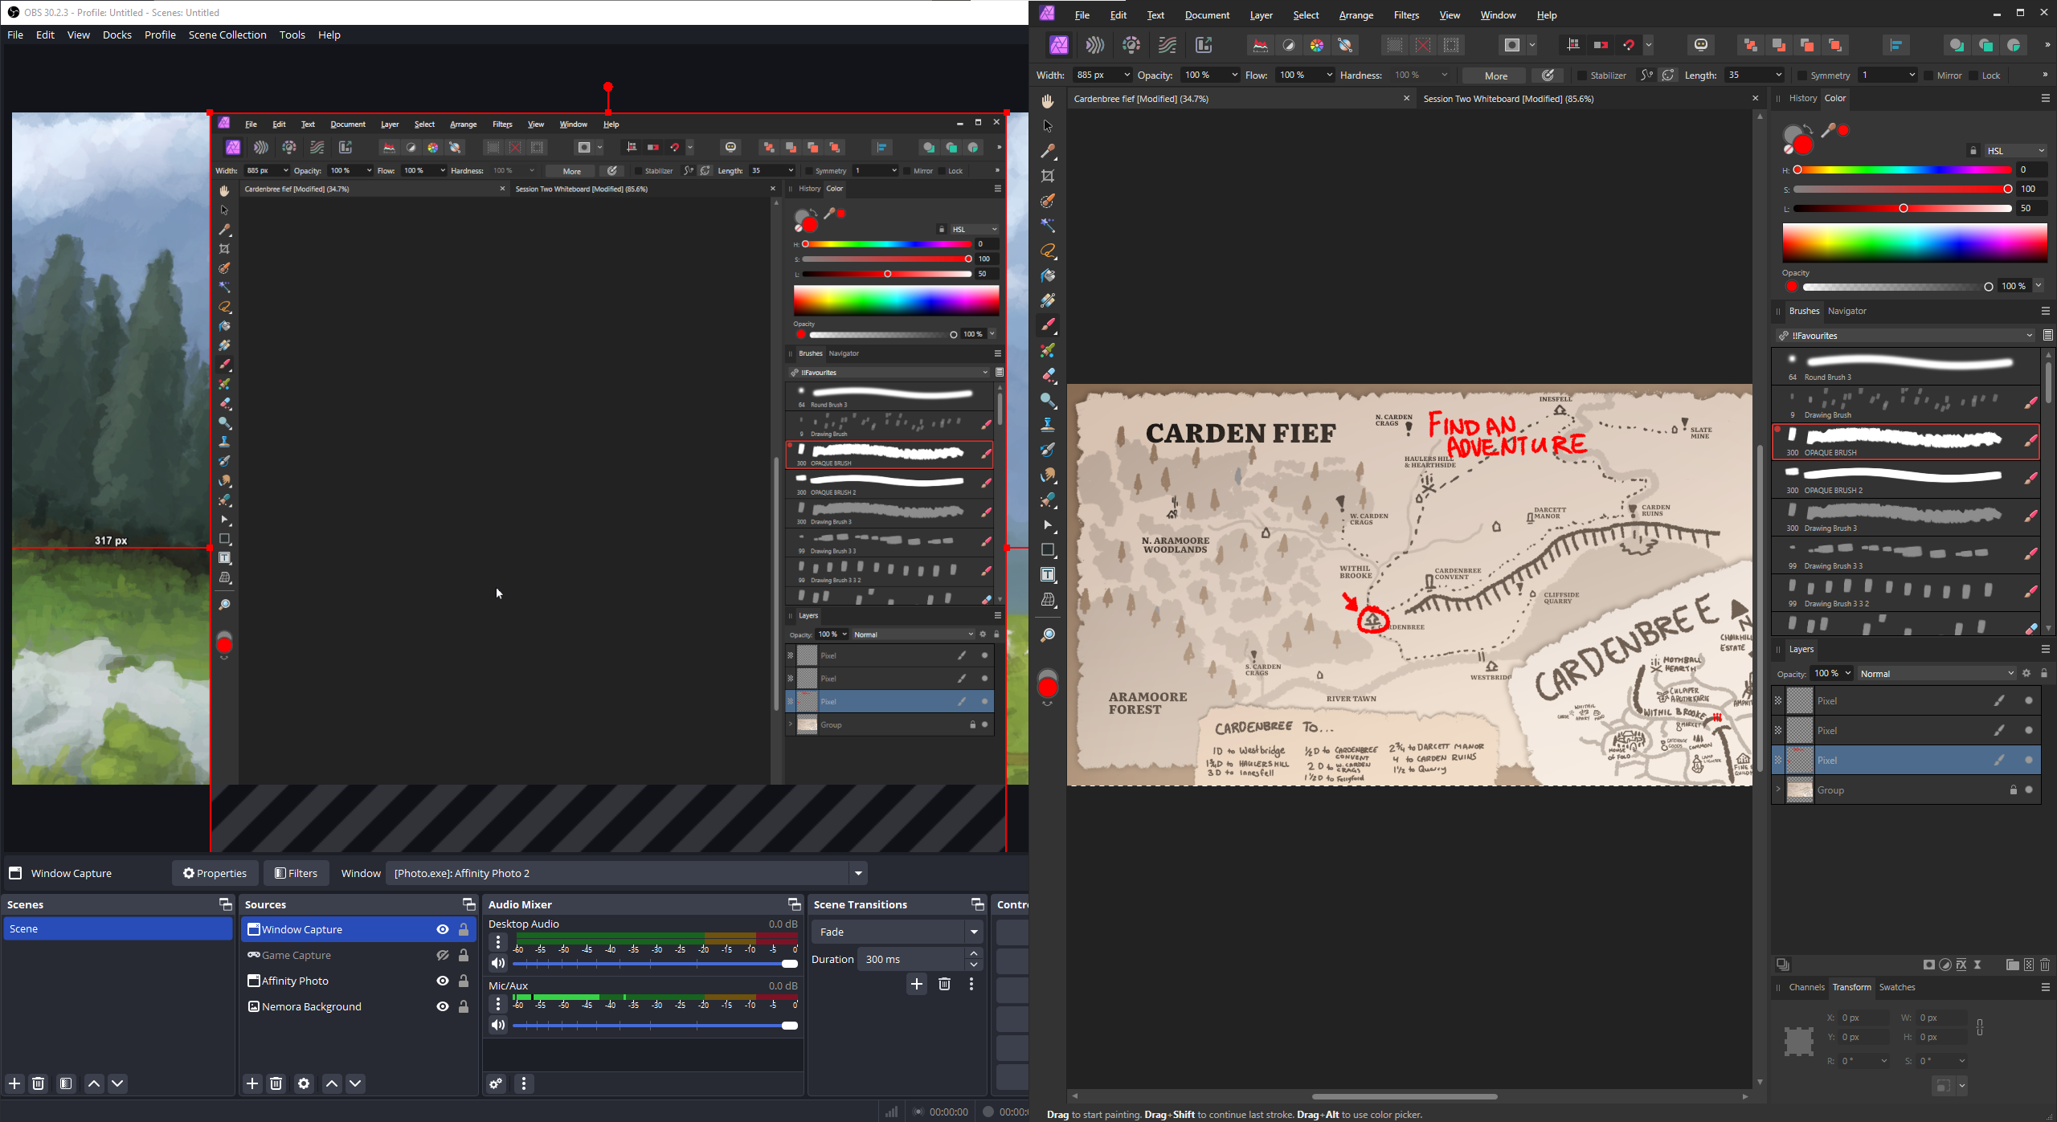Open the Affinity Photo Filters menu
This screenshot has height=1122, width=2057.
pyautogui.click(x=1406, y=15)
